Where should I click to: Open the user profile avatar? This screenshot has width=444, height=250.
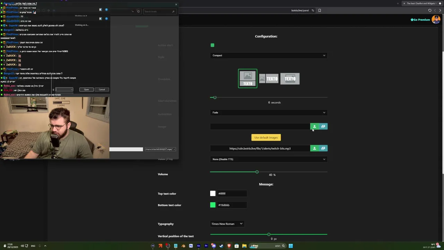(x=435, y=19)
